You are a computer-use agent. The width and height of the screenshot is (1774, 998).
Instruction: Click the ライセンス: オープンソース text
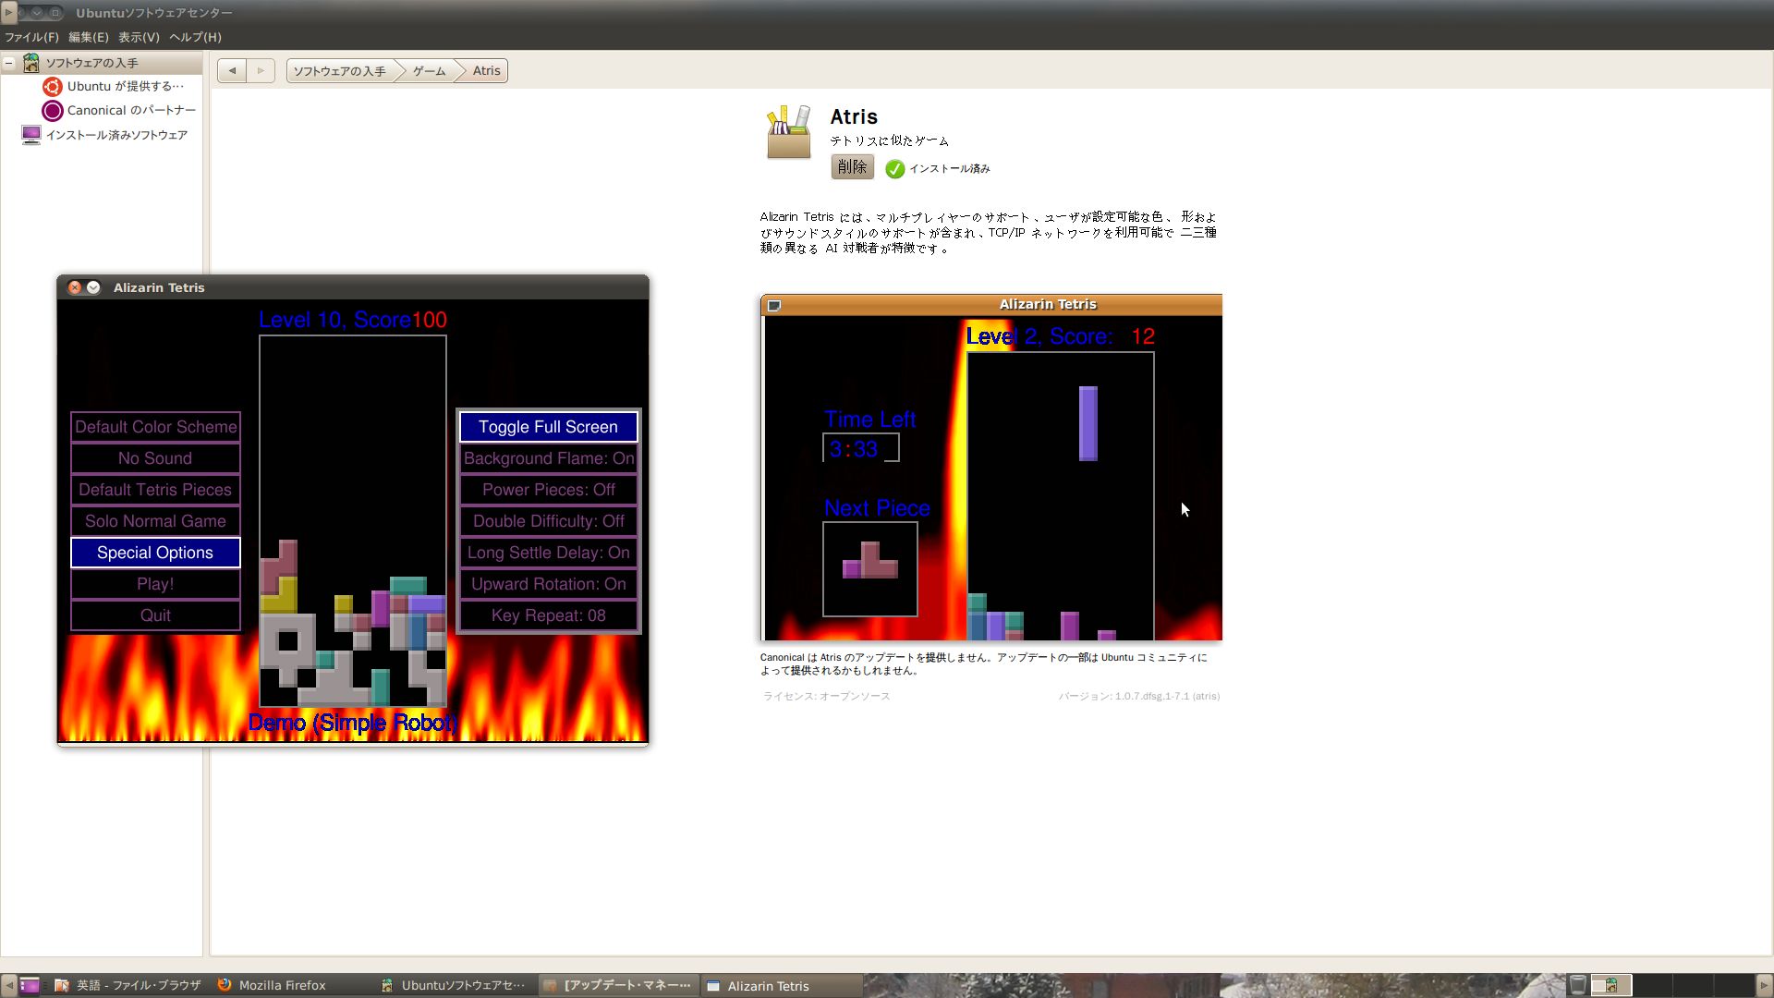coord(826,697)
